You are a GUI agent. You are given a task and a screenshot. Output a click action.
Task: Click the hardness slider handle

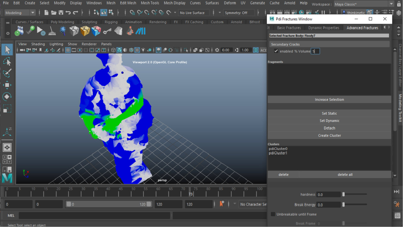point(343,195)
